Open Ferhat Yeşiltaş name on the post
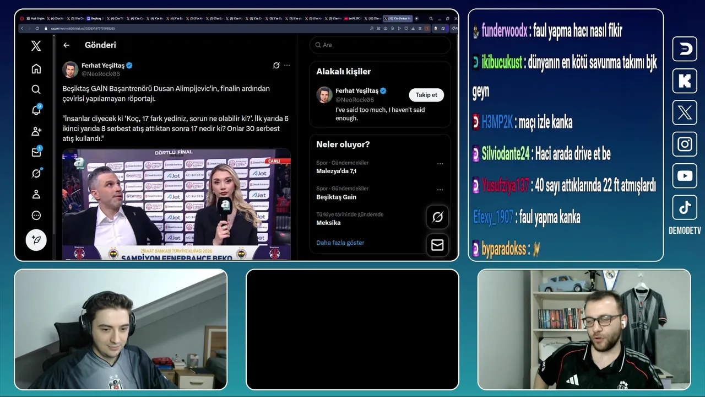 [x=103, y=66]
